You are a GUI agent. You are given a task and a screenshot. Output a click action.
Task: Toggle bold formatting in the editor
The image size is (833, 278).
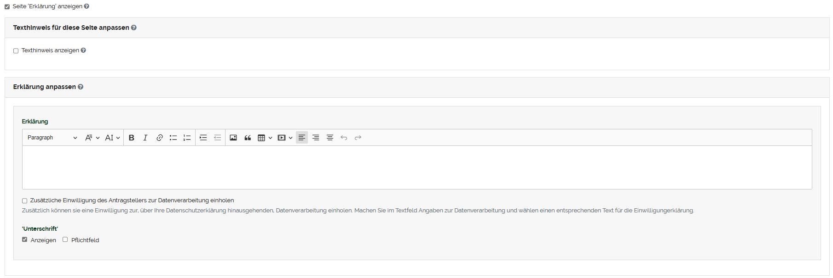pos(132,138)
